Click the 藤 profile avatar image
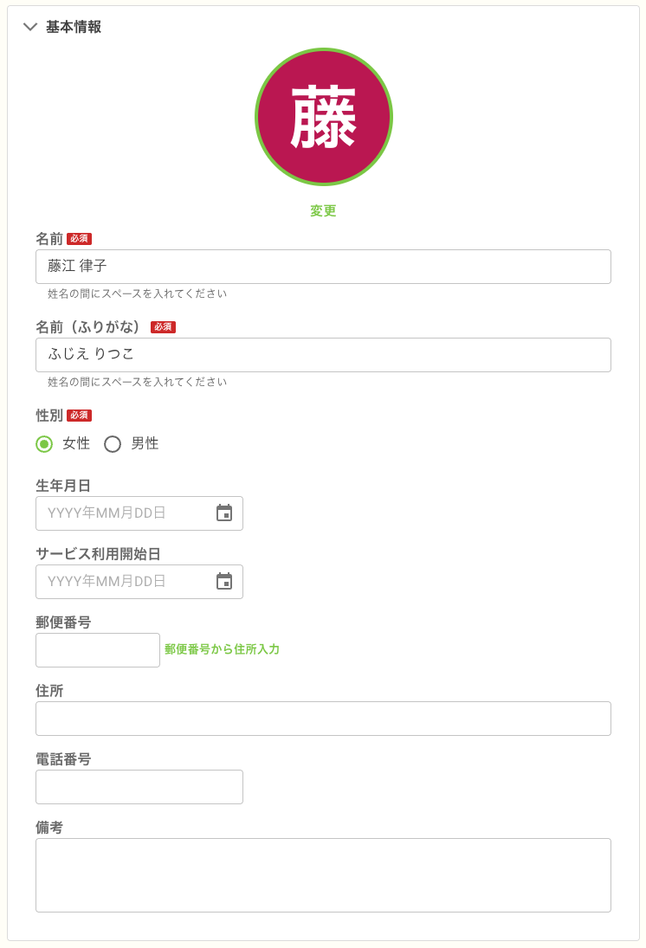Screen dimensions: 646x948 pyautogui.click(x=324, y=116)
